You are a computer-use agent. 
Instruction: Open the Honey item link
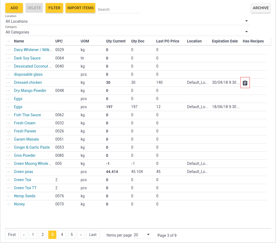[x=19, y=204]
